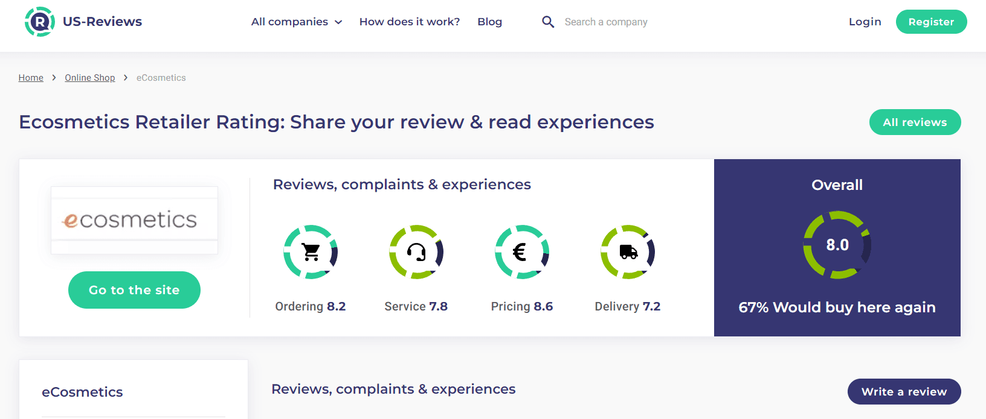Open the Login link
The width and height of the screenshot is (986, 419).
(865, 22)
